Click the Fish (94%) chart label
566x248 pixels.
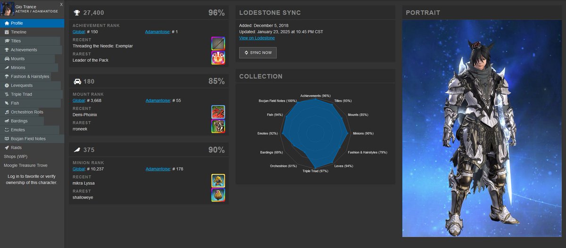coord(275,115)
